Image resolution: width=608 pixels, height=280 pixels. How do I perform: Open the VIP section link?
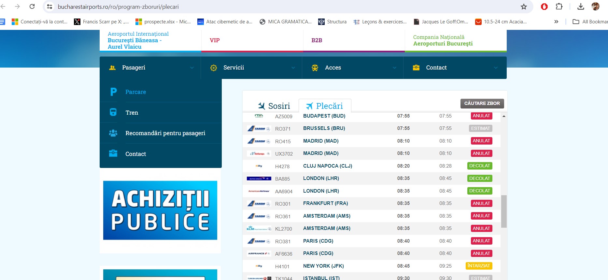tap(215, 40)
